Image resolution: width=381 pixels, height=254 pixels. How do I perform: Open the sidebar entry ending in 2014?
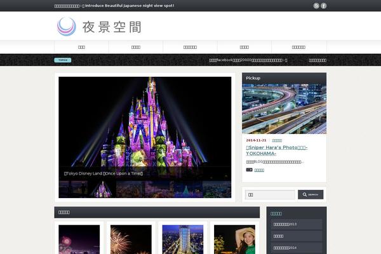297,248
